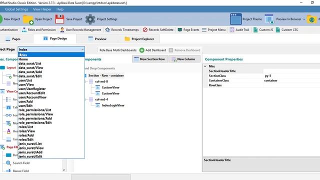Choose jenis_surat/Edit page option

coord(51,156)
